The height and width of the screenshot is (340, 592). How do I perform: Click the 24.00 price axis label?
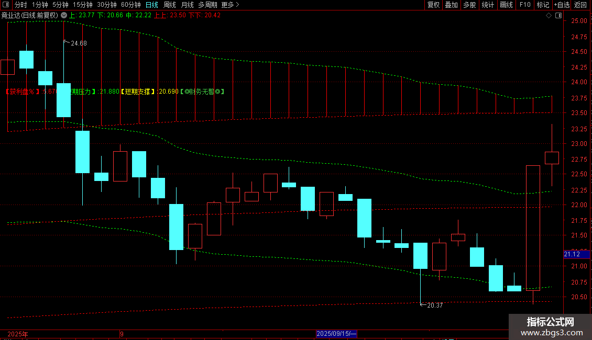point(579,82)
